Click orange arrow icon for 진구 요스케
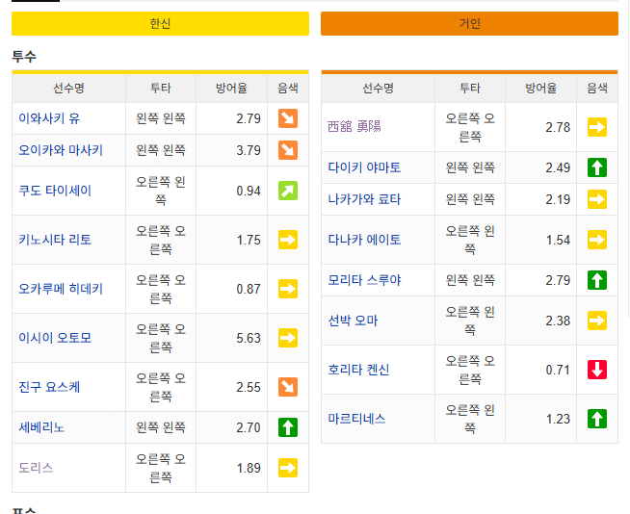Image resolution: width=630 pixels, height=514 pixels. [288, 387]
